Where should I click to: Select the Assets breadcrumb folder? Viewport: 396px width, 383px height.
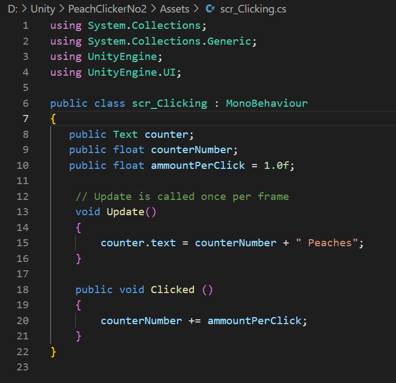(x=172, y=9)
